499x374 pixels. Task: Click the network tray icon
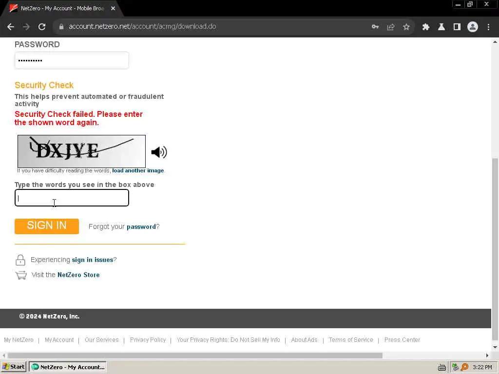click(456, 367)
